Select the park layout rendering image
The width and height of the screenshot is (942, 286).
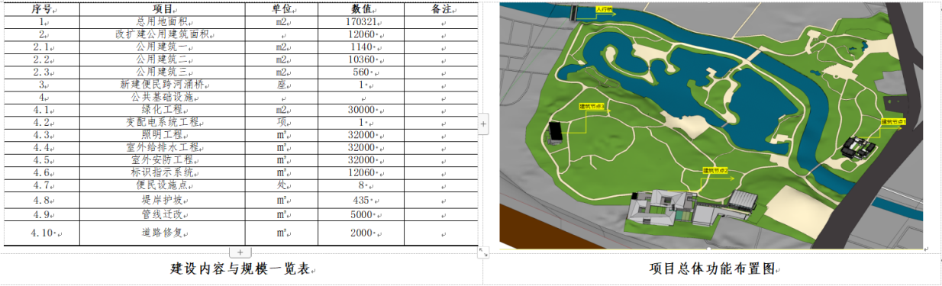point(711,126)
